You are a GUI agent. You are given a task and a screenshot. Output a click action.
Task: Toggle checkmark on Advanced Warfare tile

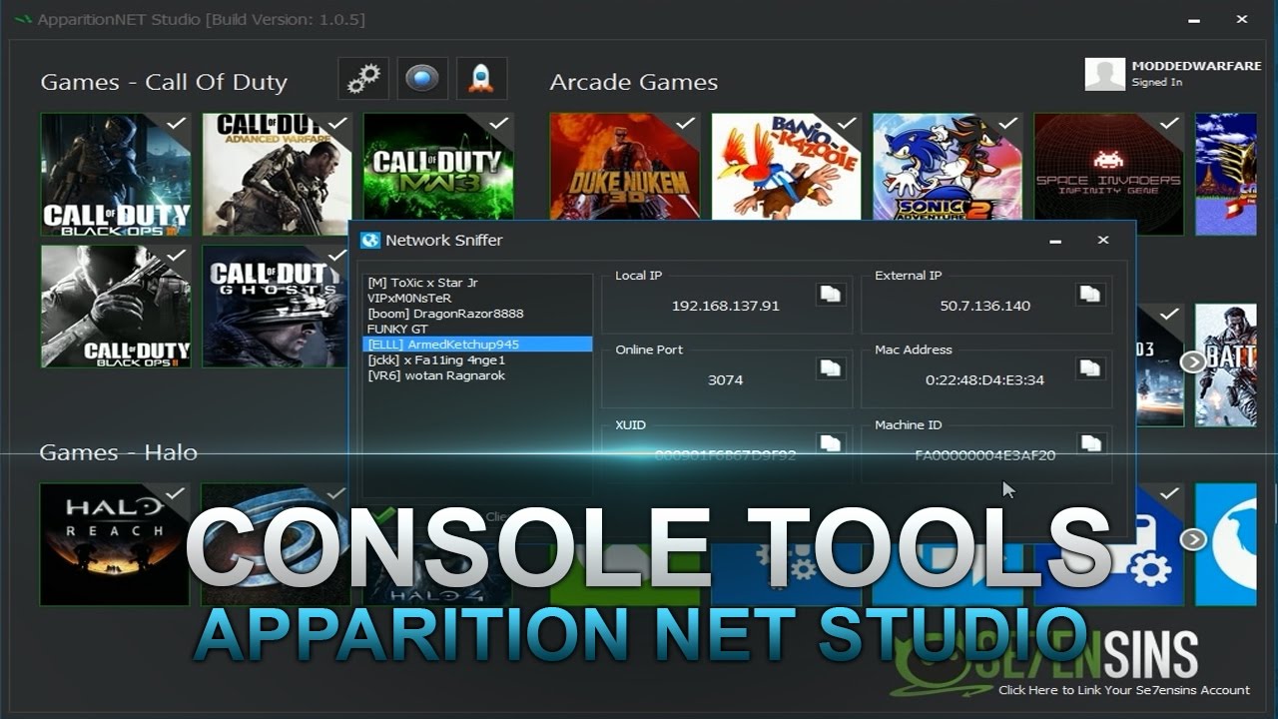click(x=338, y=123)
